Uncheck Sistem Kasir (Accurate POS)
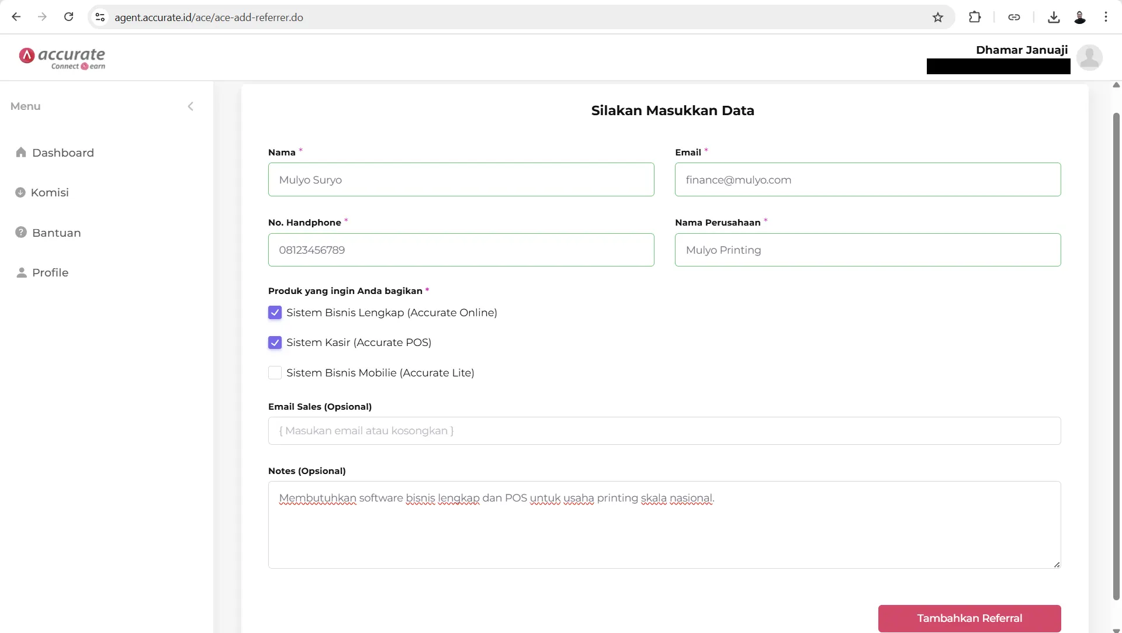 [275, 343]
